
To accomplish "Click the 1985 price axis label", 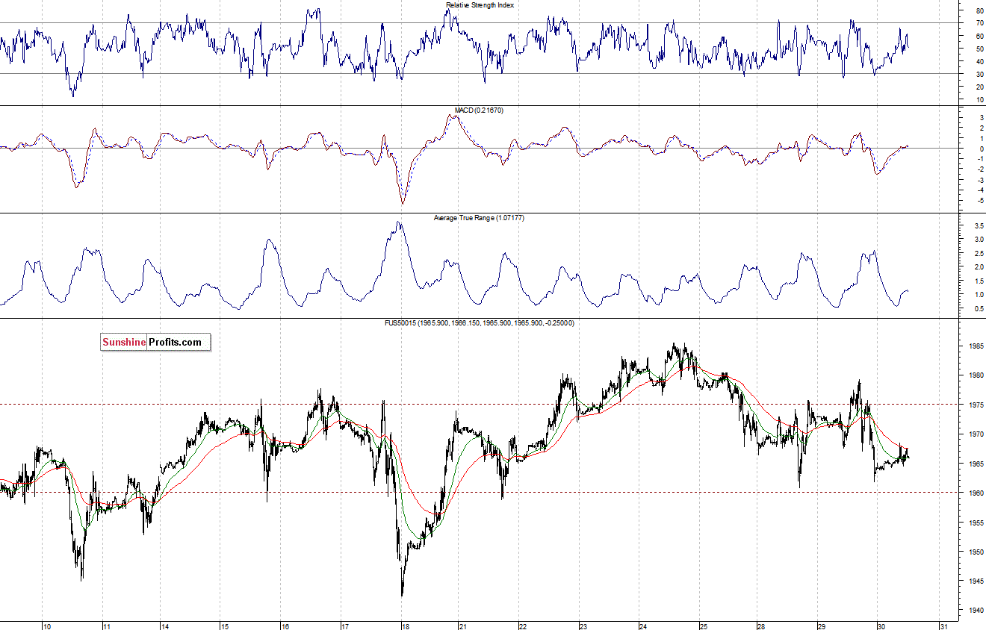I will [976, 346].
